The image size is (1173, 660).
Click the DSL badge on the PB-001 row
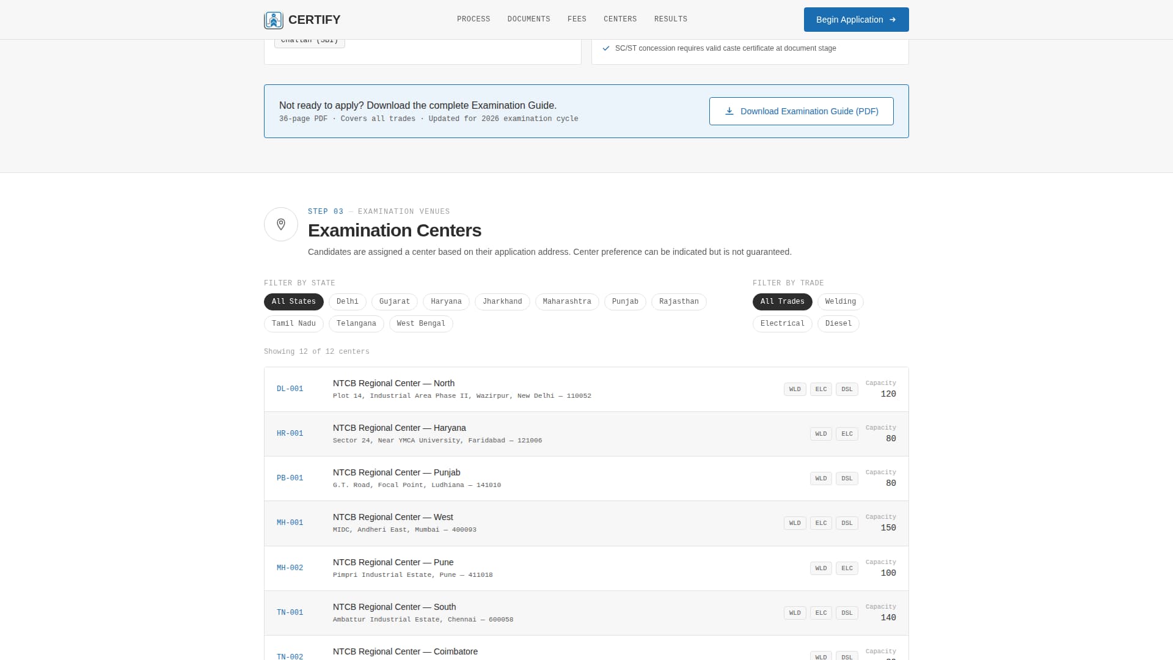pos(846,479)
